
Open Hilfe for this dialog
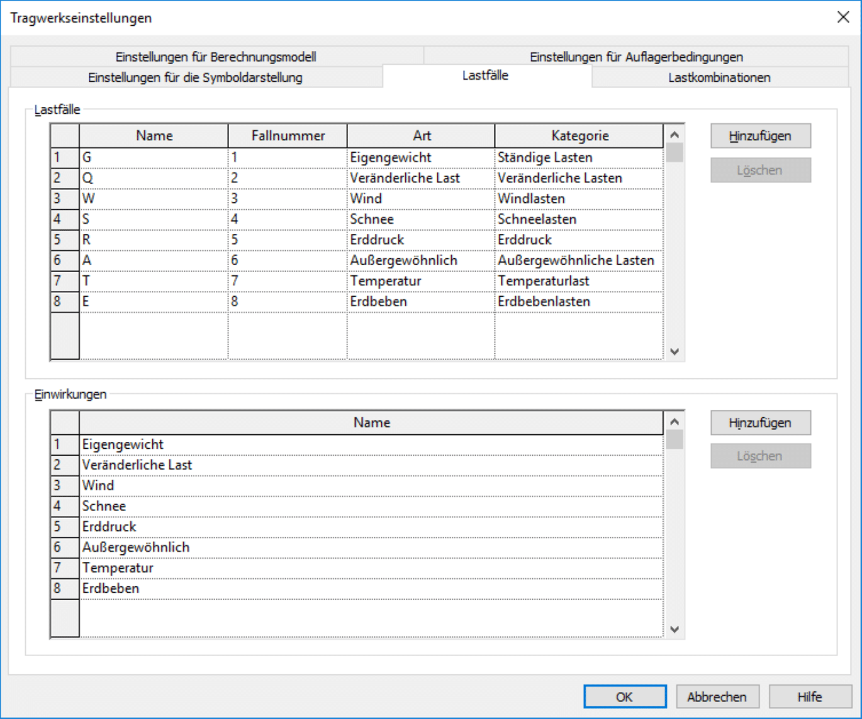tap(809, 696)
